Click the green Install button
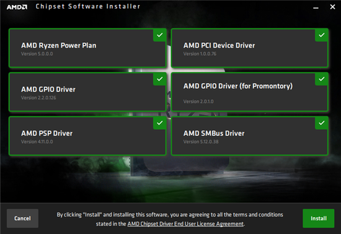 pyautogui.click(x=319, y=219)
